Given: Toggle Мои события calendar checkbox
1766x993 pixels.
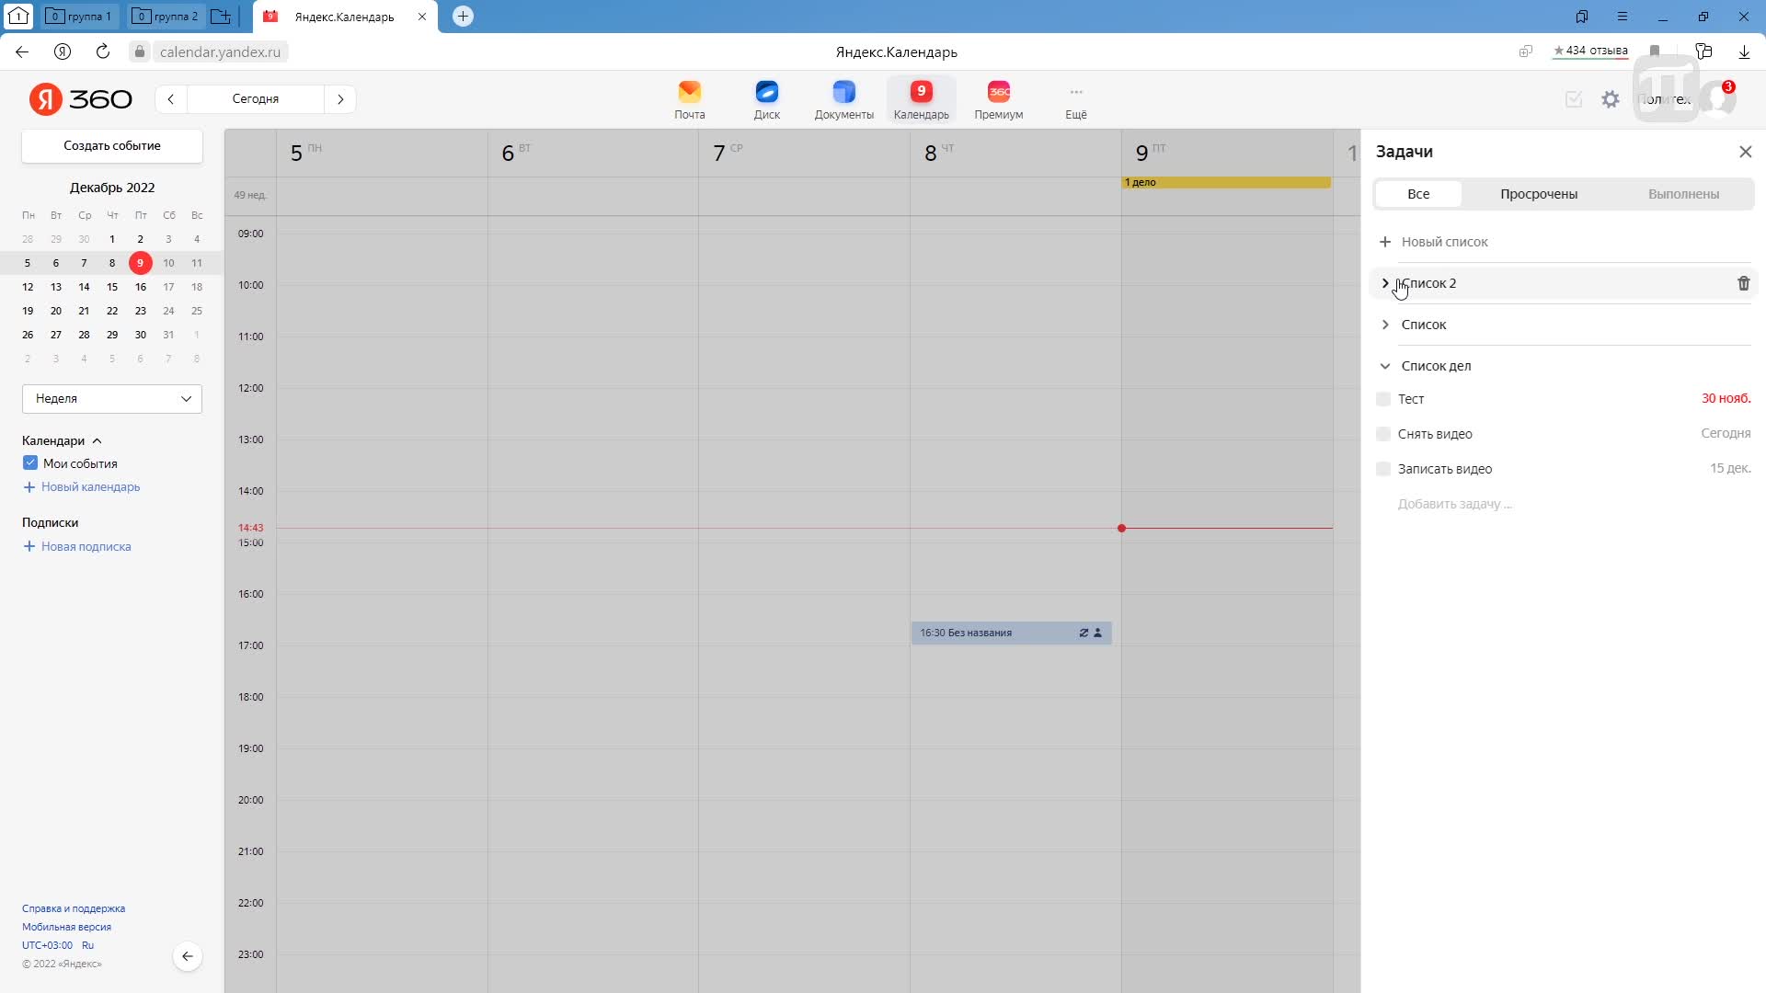Looking at the screenshot, I should click(30, 463).
